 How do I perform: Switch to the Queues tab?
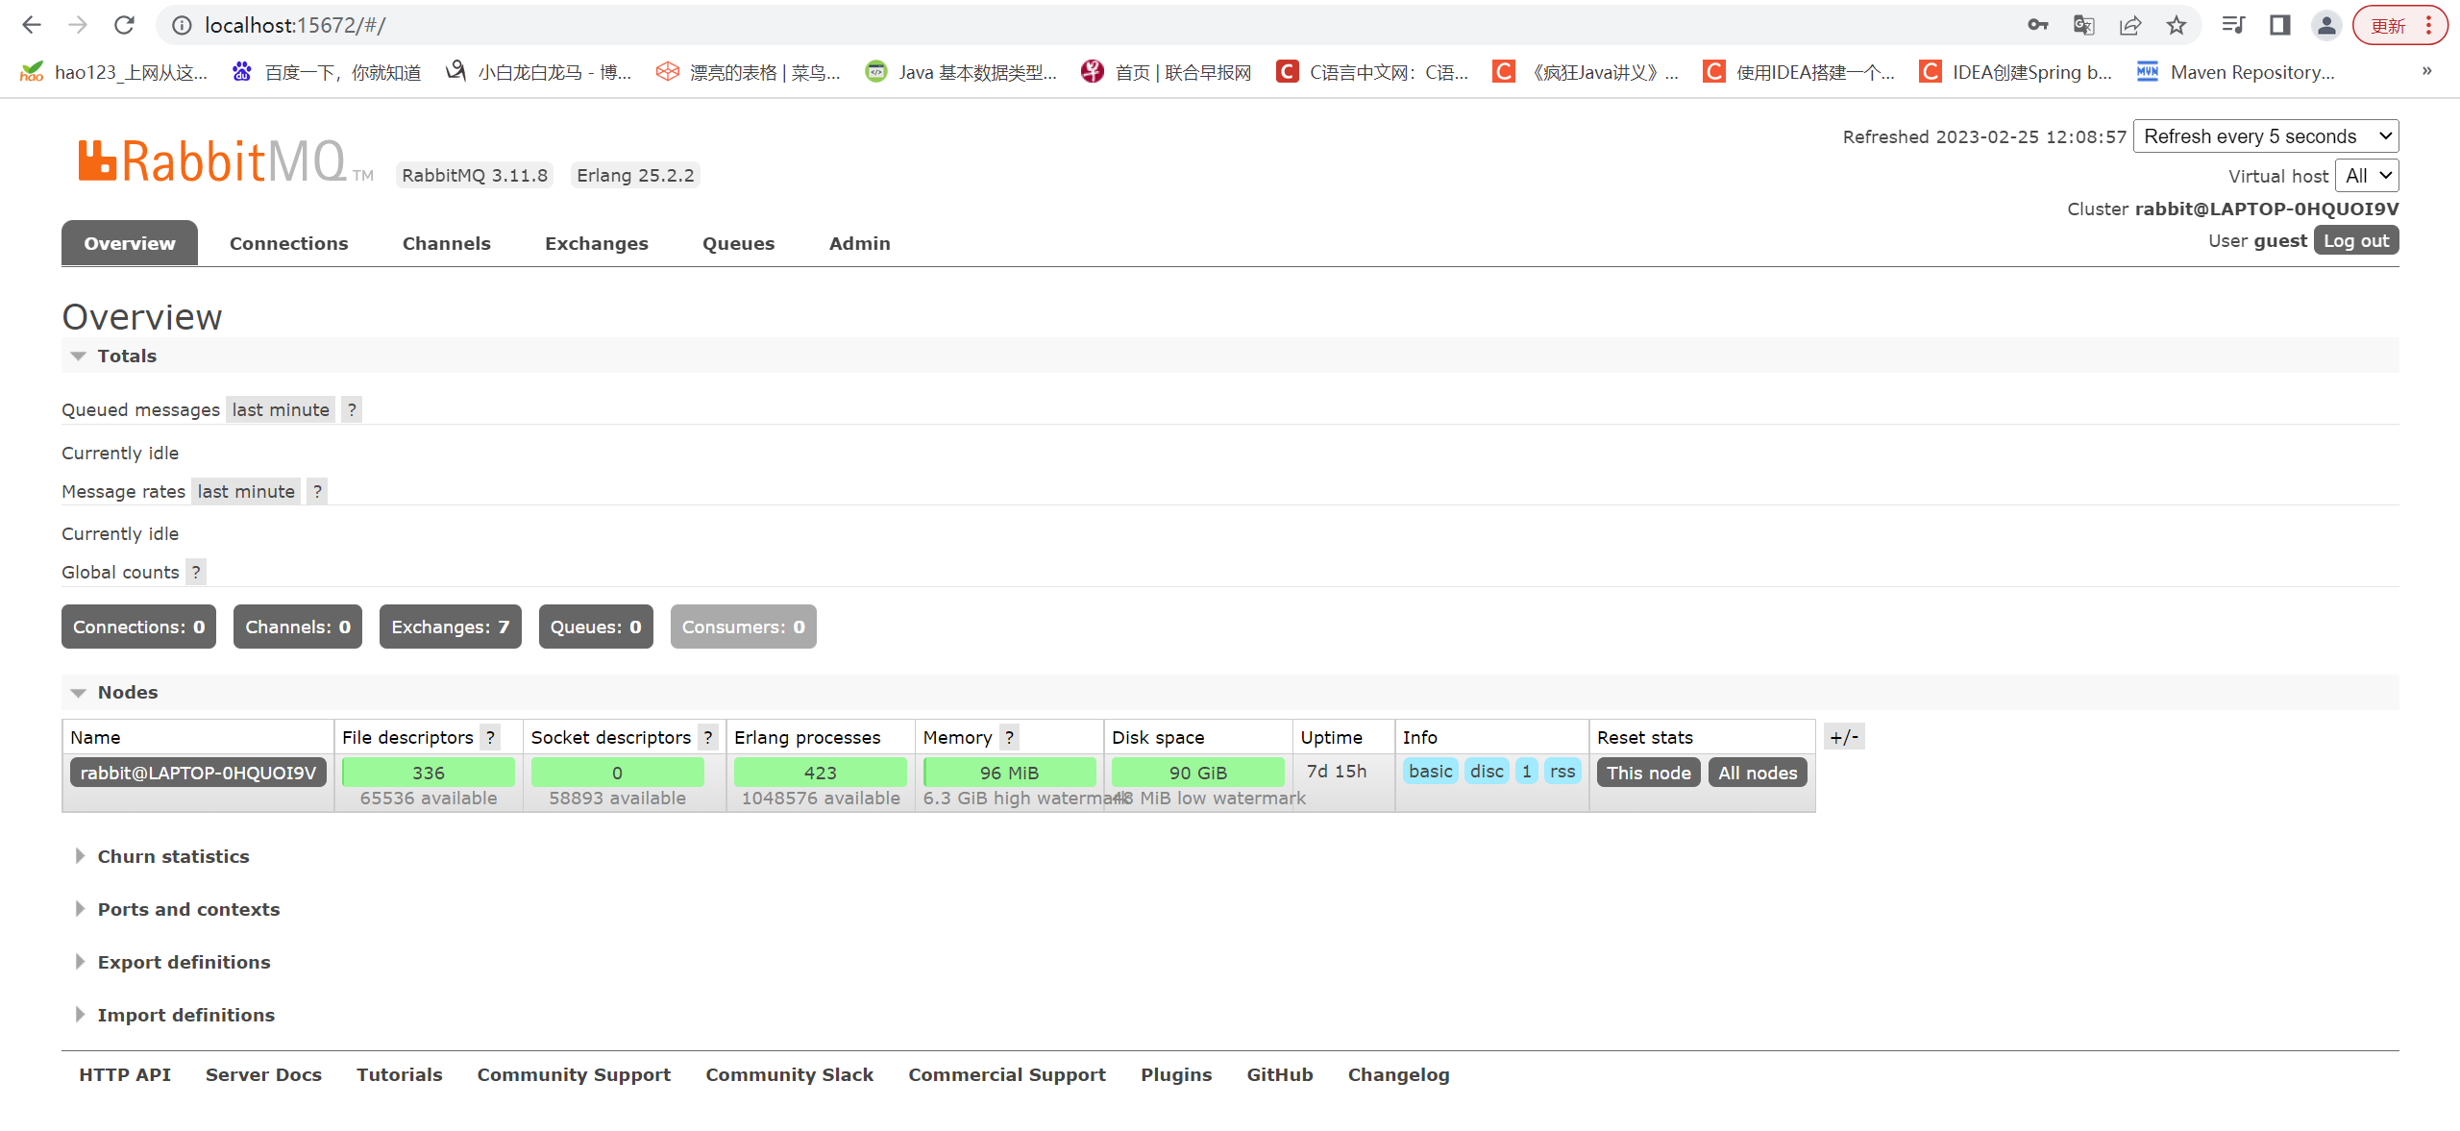pyautogui.click(x=738, y=244)
